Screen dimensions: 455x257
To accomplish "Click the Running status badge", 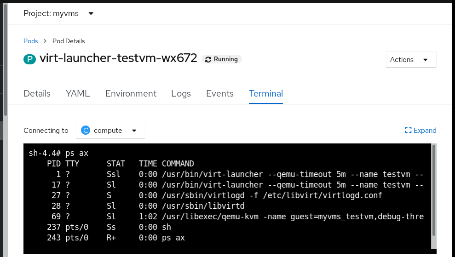I will 222,59.
